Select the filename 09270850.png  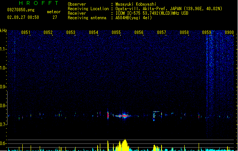(x=21, y=10)
